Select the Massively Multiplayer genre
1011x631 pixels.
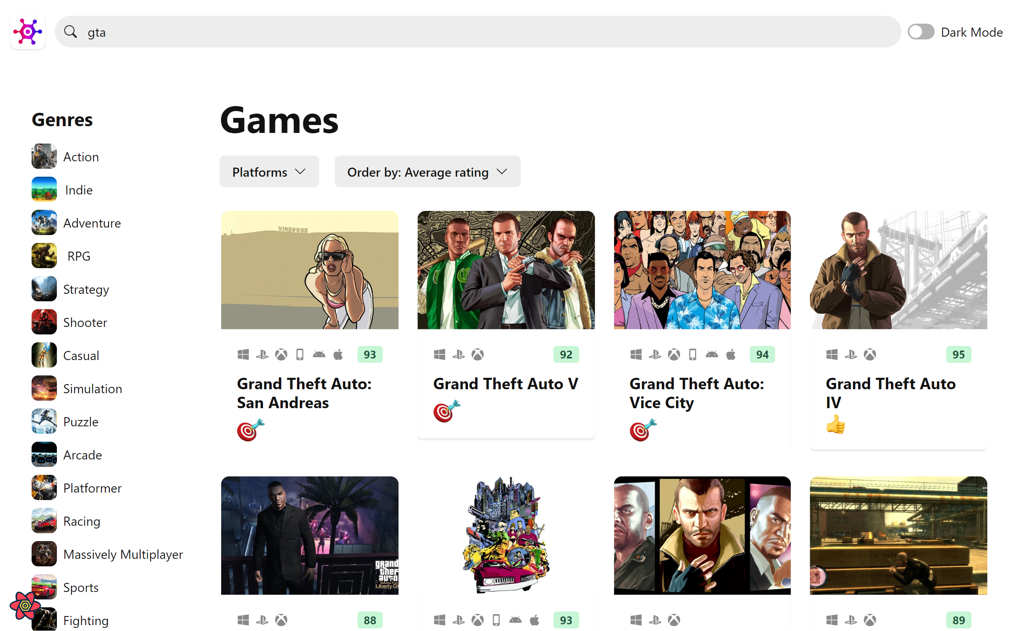[x=123, y=554]
